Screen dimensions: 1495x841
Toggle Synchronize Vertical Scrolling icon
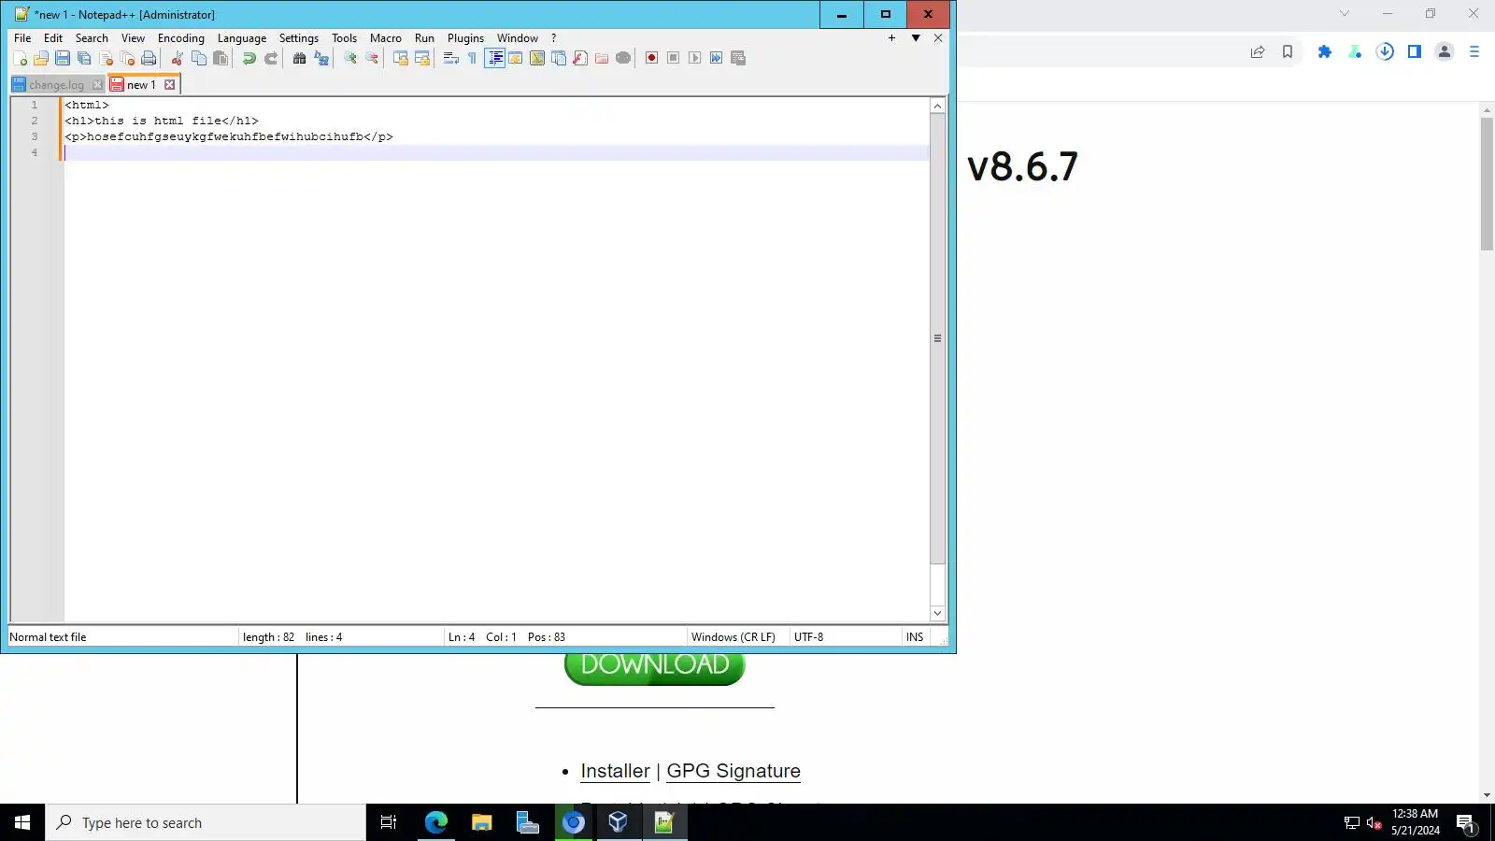tap(400, 58)
